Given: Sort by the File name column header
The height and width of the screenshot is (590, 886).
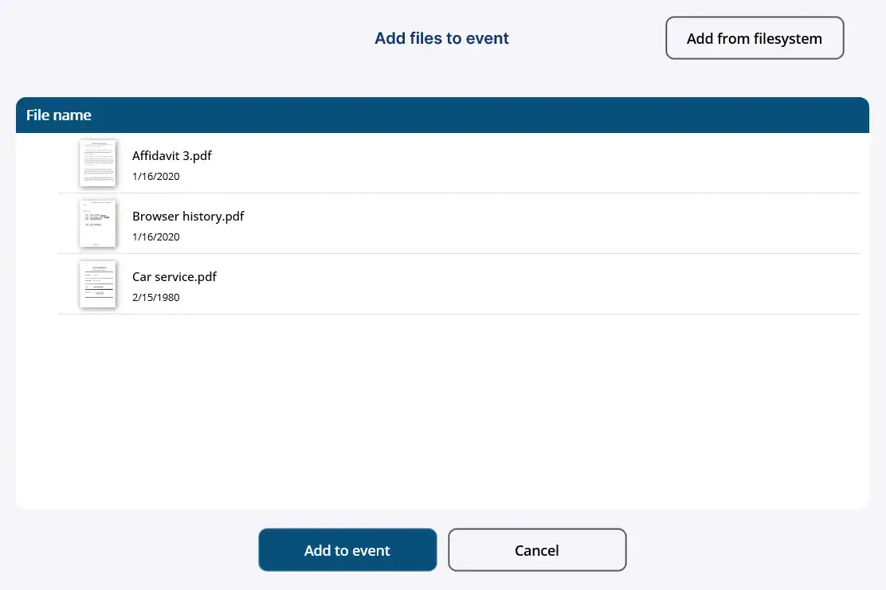Looking at the screenshot, I should tap(59, 115).
